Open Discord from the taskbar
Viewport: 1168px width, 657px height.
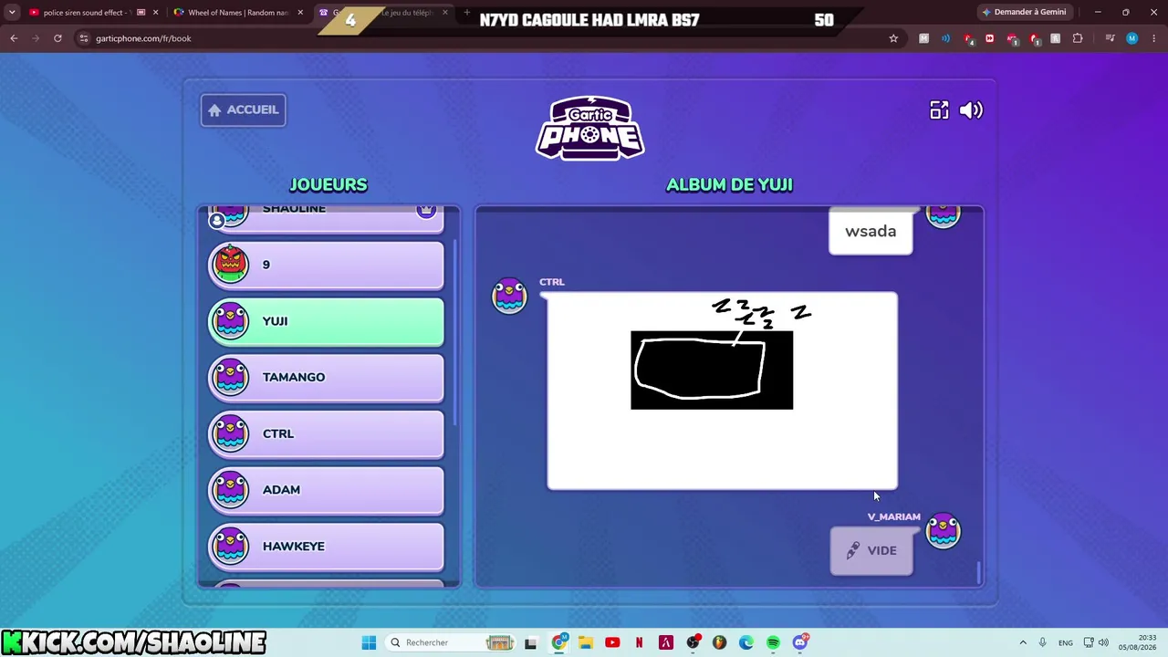pyautogui.click(x=800, y=642)
